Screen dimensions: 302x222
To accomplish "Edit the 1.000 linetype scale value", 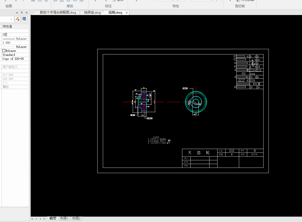I will (x=15, y=43).
